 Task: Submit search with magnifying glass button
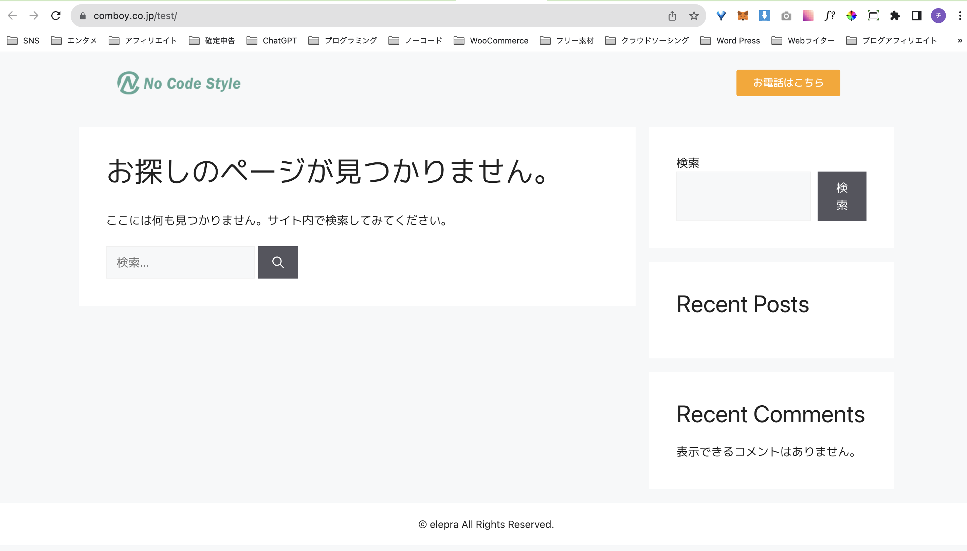pyautogui.click(x=278, y=262)
